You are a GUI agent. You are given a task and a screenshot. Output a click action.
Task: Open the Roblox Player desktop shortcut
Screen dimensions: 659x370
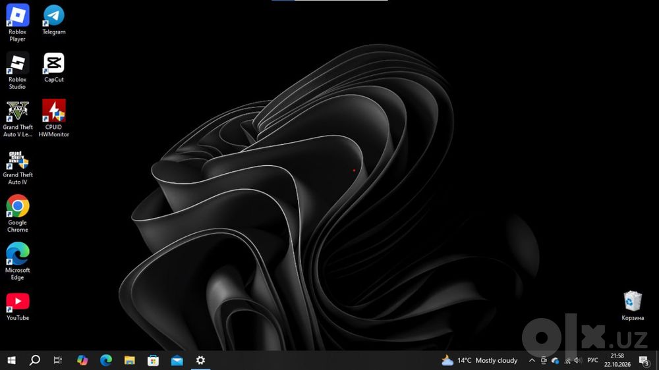(18, 22)
